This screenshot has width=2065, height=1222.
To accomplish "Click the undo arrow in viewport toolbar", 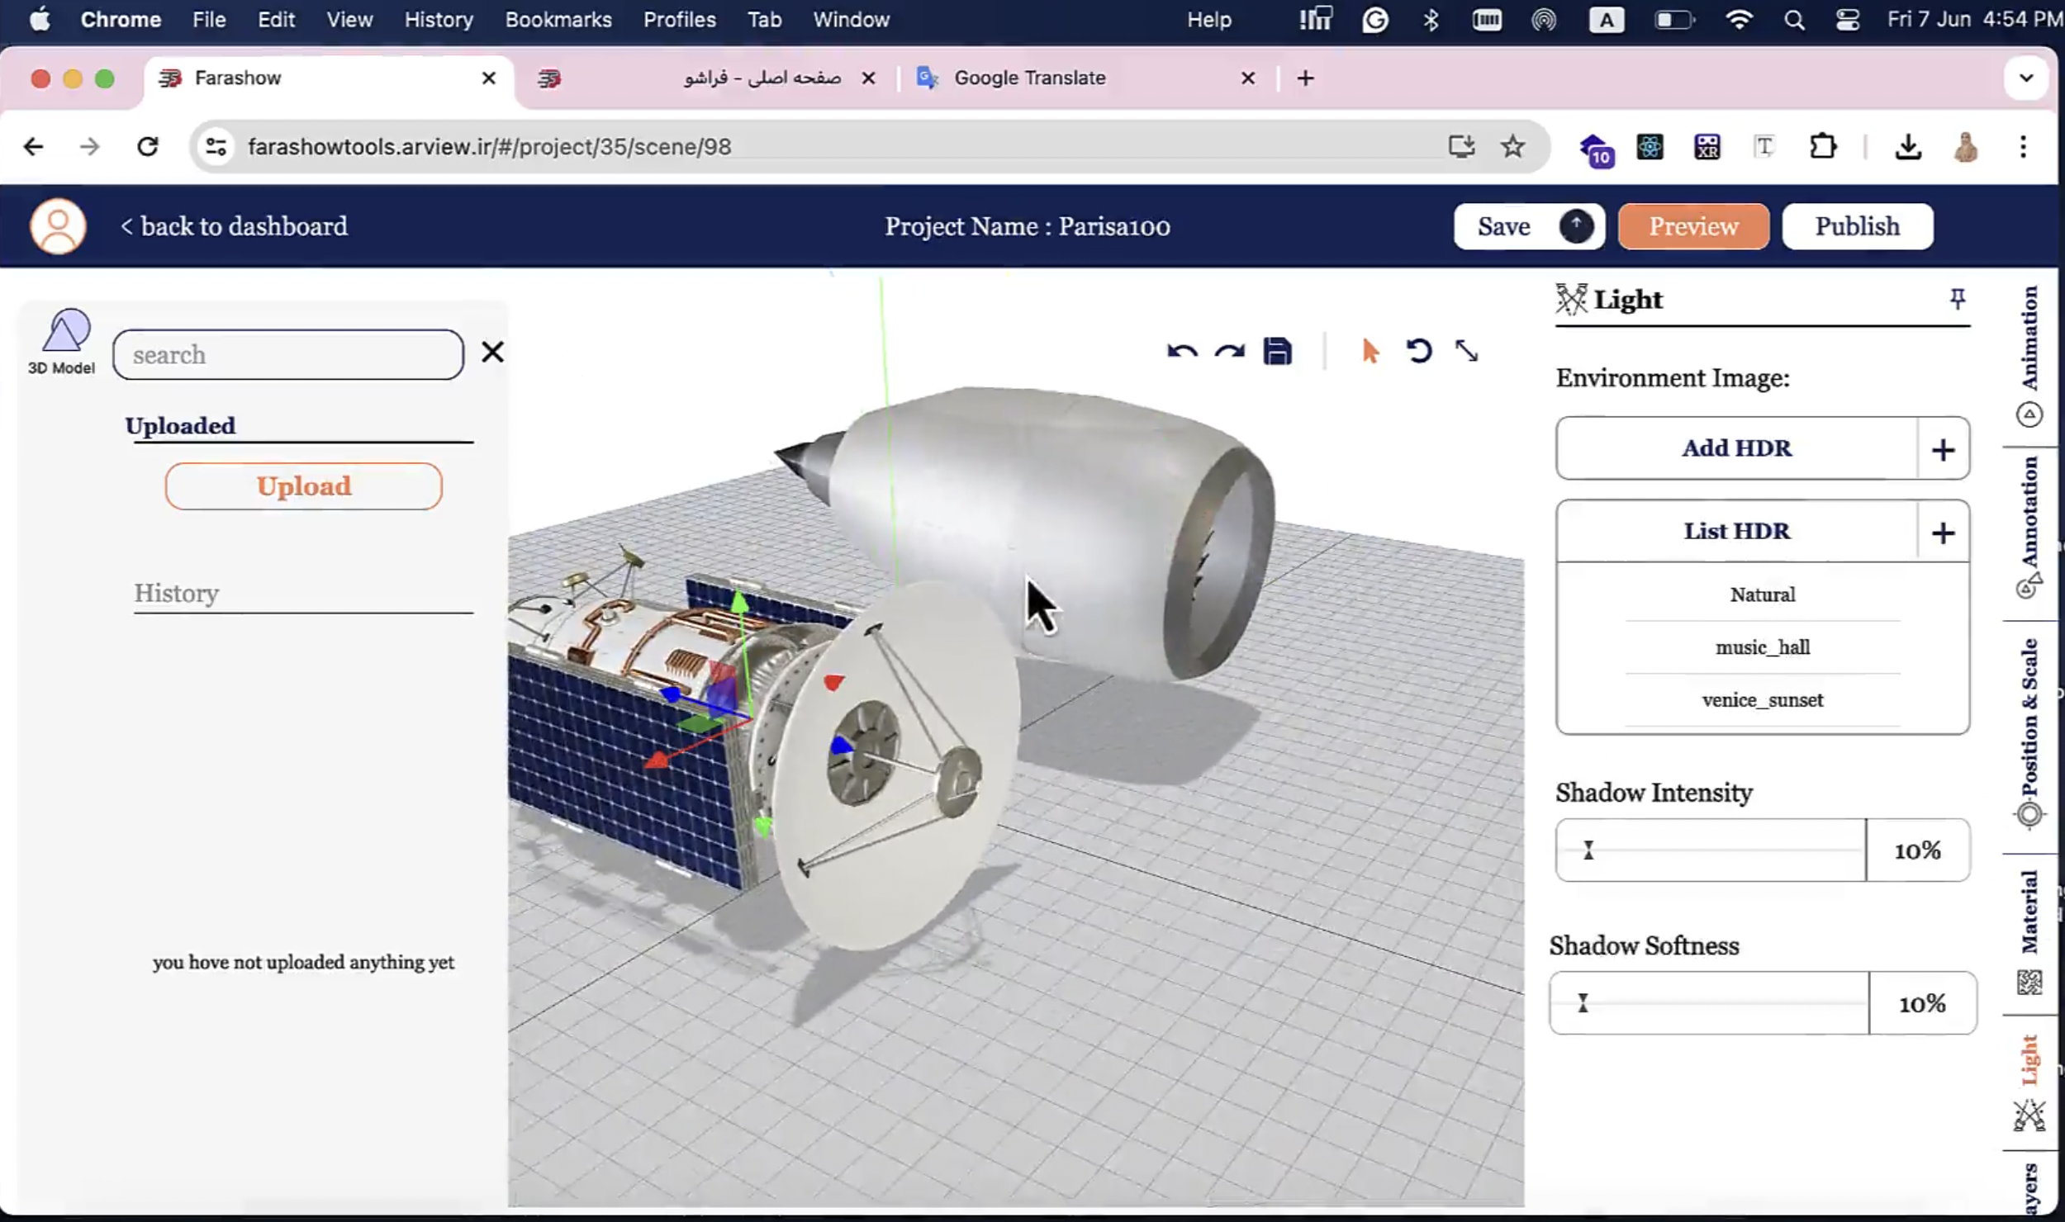I will click(x=1182, y=352).
